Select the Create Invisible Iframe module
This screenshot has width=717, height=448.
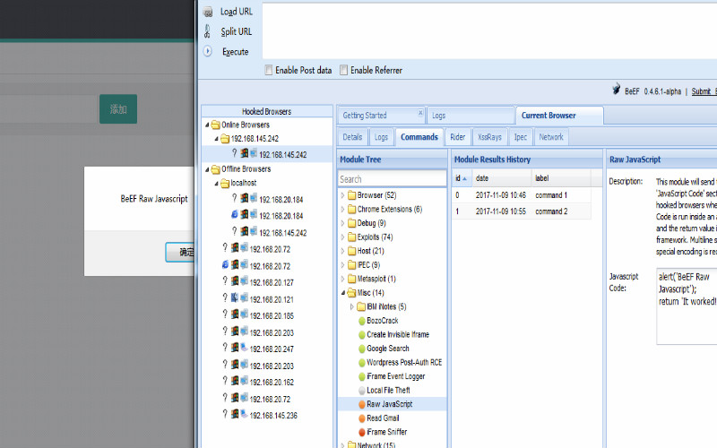(398, 334)
